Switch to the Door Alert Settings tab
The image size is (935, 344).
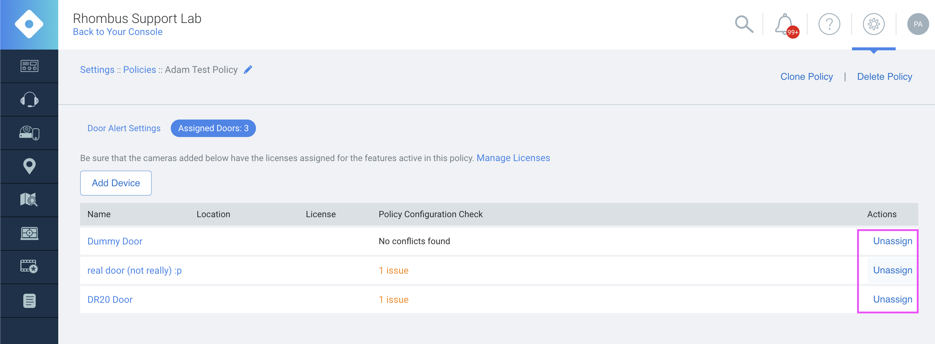point(124,128)
